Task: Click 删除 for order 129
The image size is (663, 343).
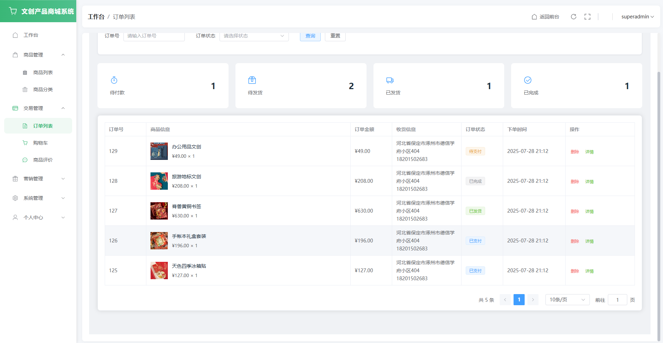Action: (575, 152)
